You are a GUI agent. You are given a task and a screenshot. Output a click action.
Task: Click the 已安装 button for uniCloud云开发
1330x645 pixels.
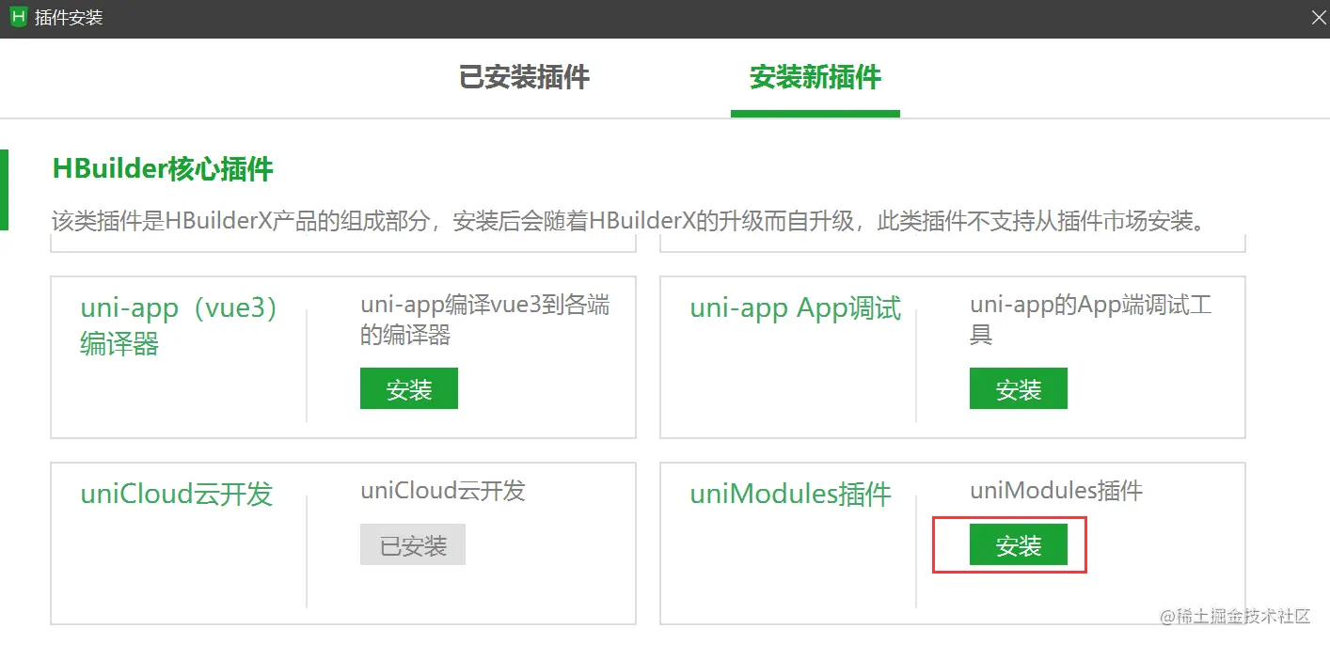[413, 544]
